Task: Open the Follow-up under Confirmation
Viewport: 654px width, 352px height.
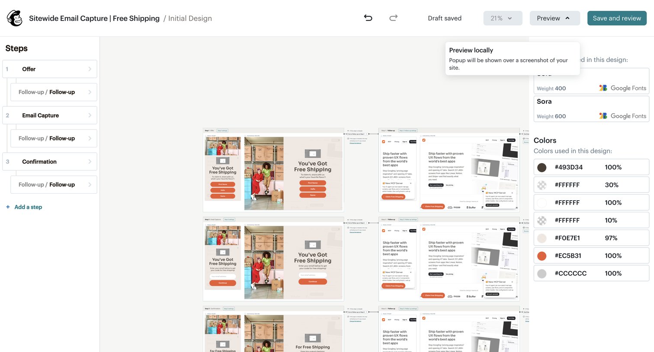Action: pos(54,185)
